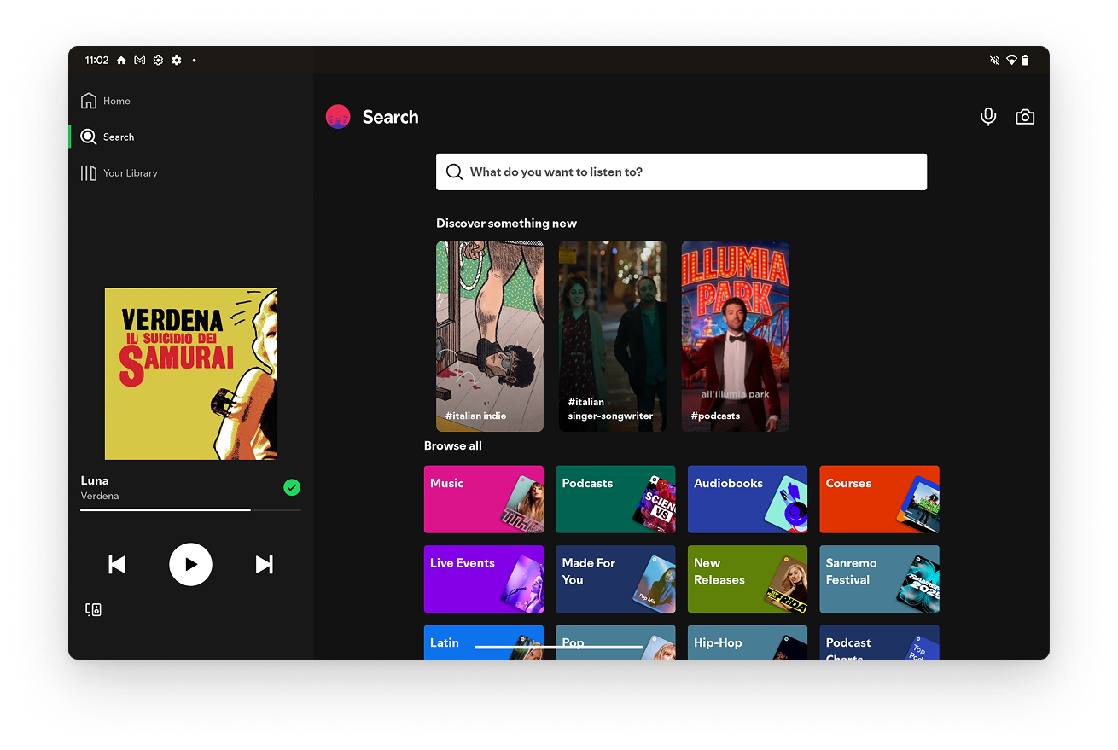Screen dimensions: 1118x750
Task: Skip to the next track
Action: coord(265,564)
